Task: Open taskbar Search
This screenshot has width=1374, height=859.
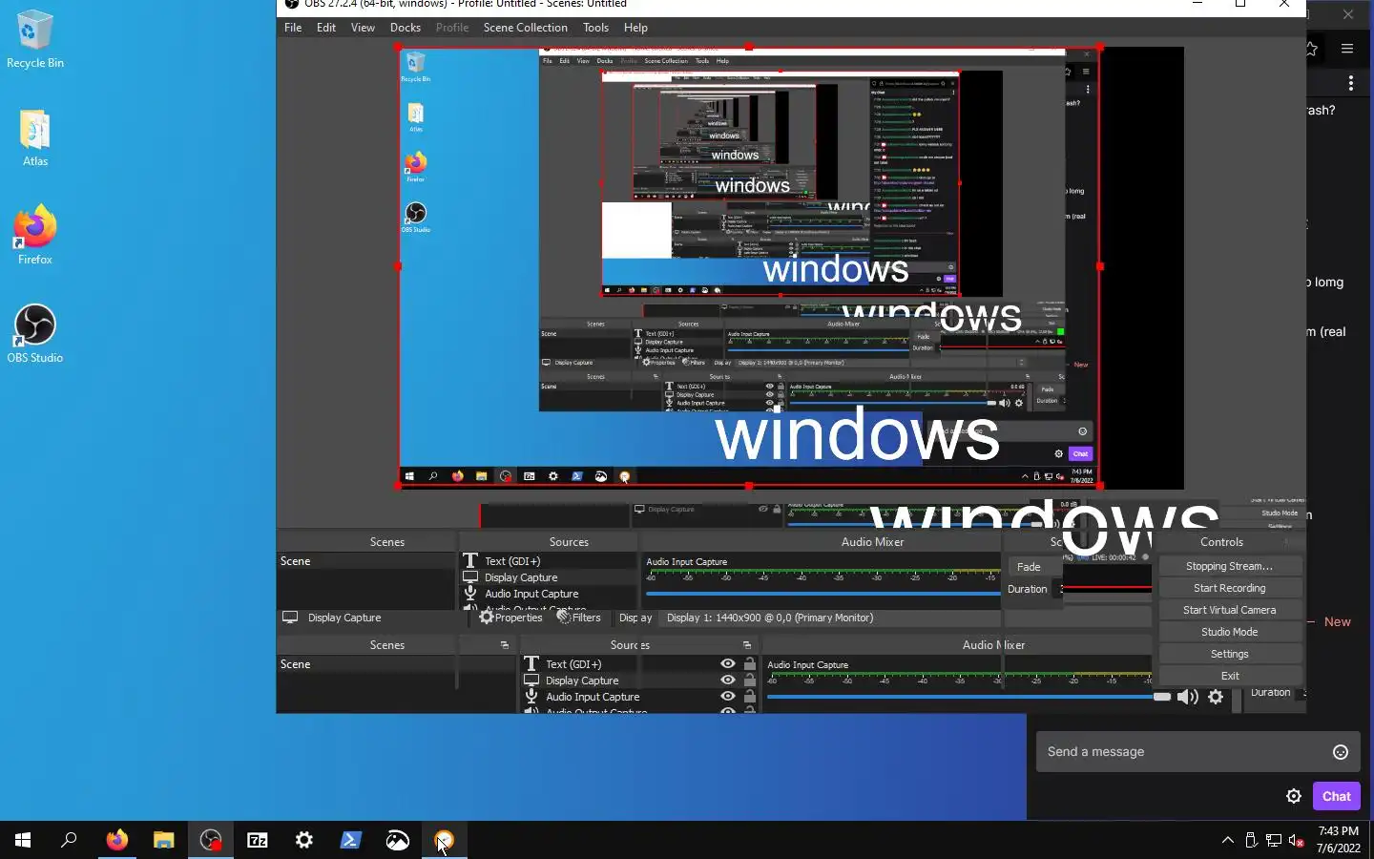Action: click(69, 840)
